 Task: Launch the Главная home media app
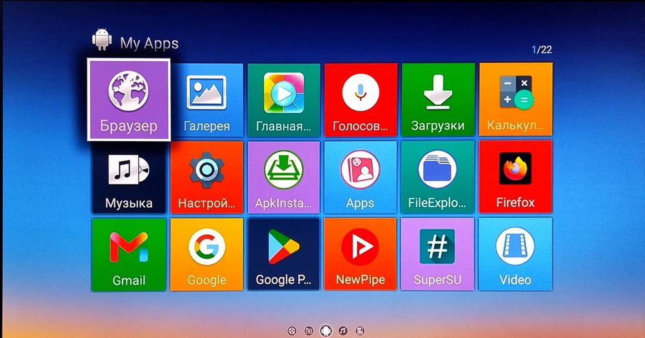[x=284, y=100]
